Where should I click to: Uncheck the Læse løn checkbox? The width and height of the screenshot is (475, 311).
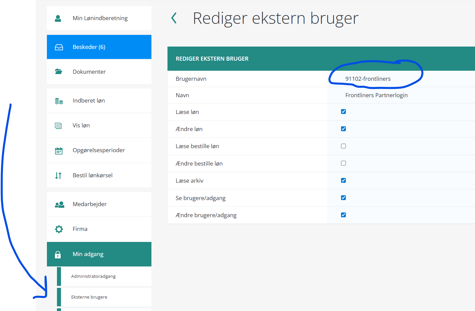pyautogui.click(x=343, y=112)
